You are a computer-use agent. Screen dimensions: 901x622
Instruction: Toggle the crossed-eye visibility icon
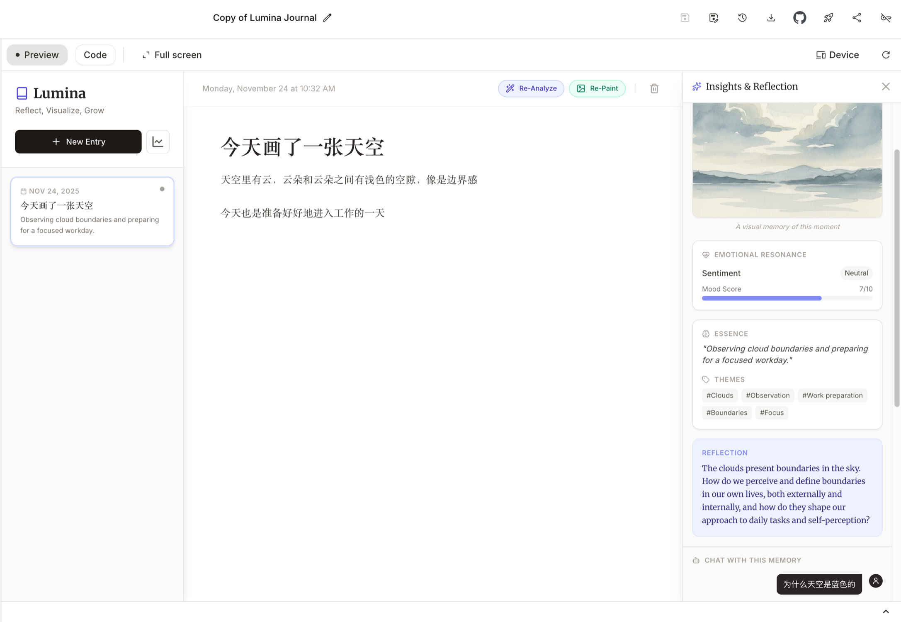(x=885, y=18)
